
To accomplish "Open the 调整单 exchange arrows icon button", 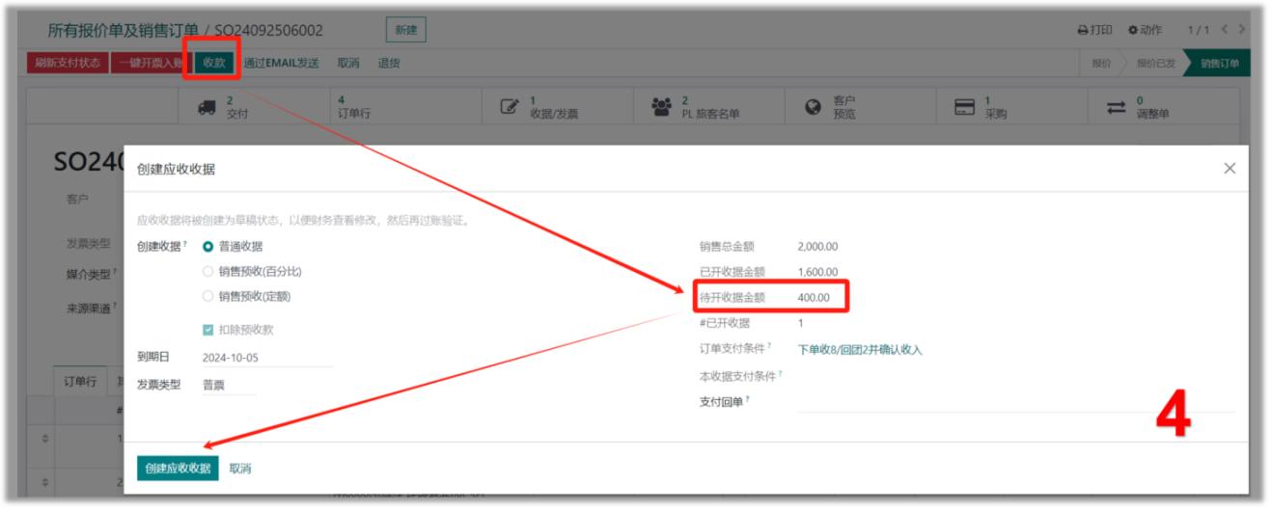I will coord(1162,107).
